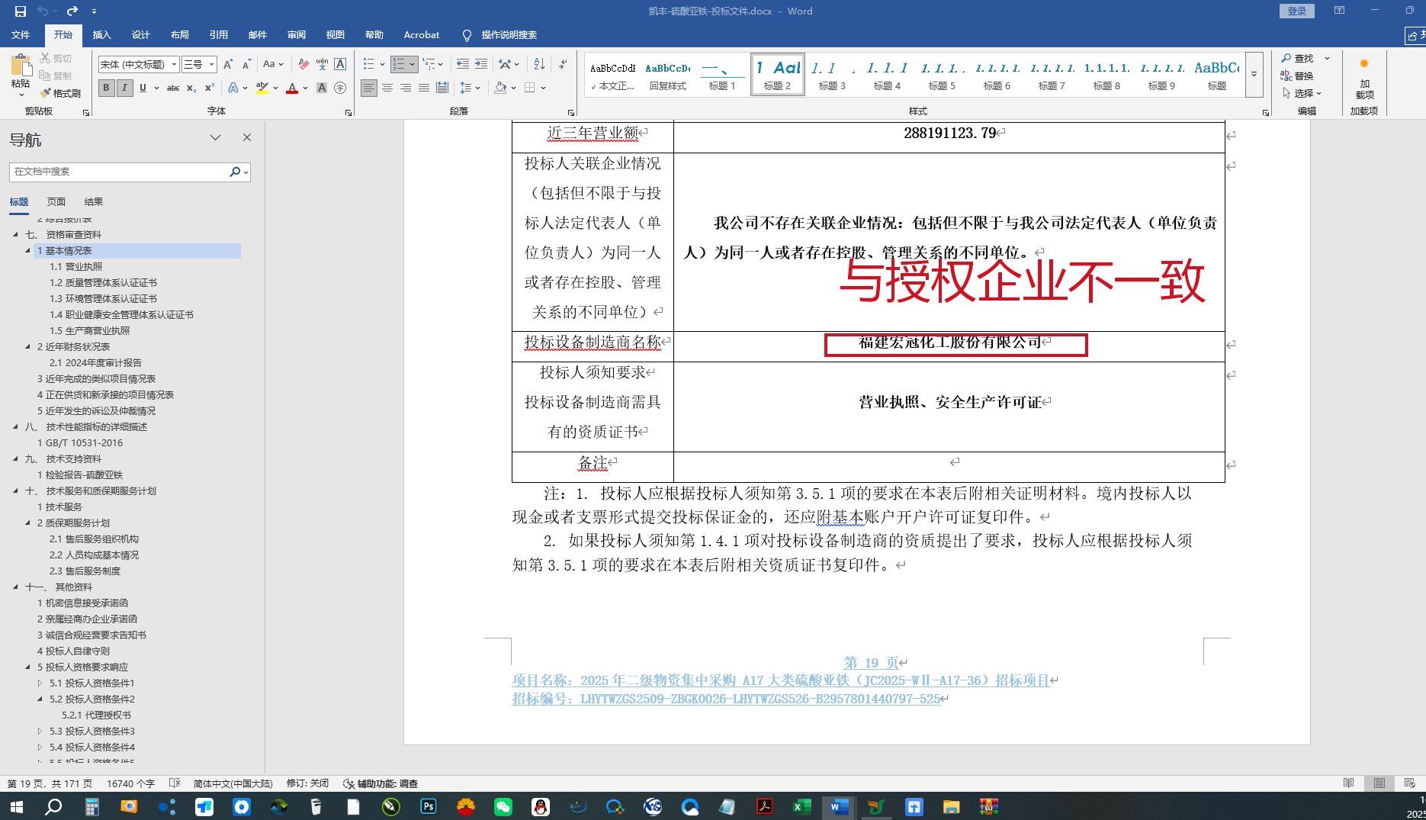The width and height of the screenshot is (1426, 820).
Task: Click the Save icon in the title bar
Action: 21,11
